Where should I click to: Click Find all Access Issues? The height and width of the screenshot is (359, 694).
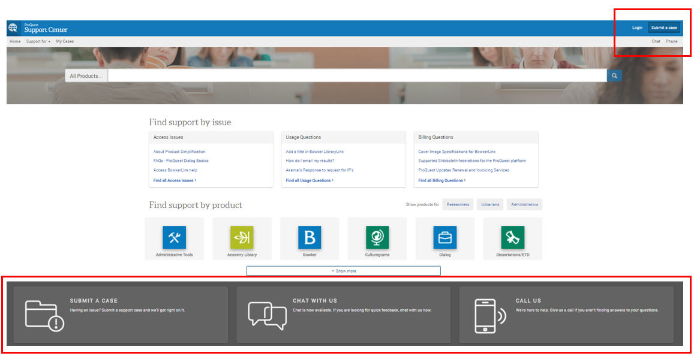[x=175, y=180]
